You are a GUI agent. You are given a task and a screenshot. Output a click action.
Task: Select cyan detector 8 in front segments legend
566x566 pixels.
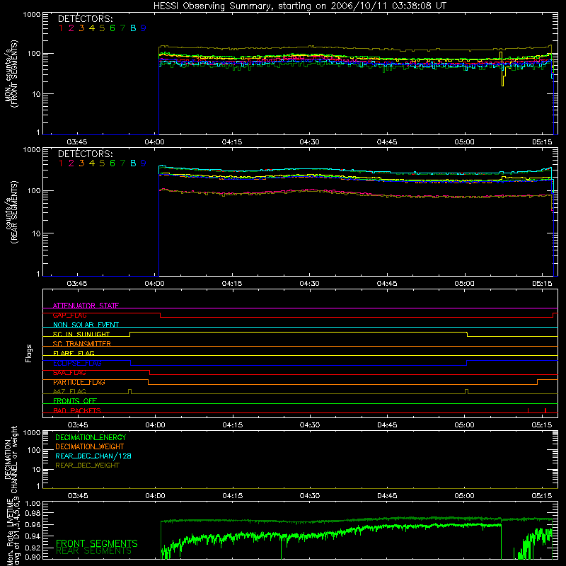pyautogui.click(x=133, y=28)
